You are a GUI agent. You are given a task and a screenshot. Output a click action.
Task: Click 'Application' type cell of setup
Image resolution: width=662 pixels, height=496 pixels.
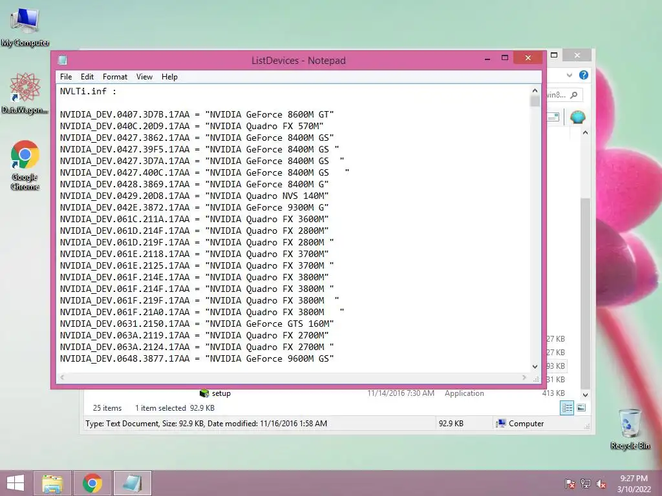click(464, 393)
